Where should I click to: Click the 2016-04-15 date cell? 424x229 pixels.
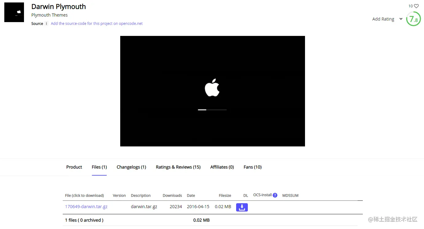198,207
